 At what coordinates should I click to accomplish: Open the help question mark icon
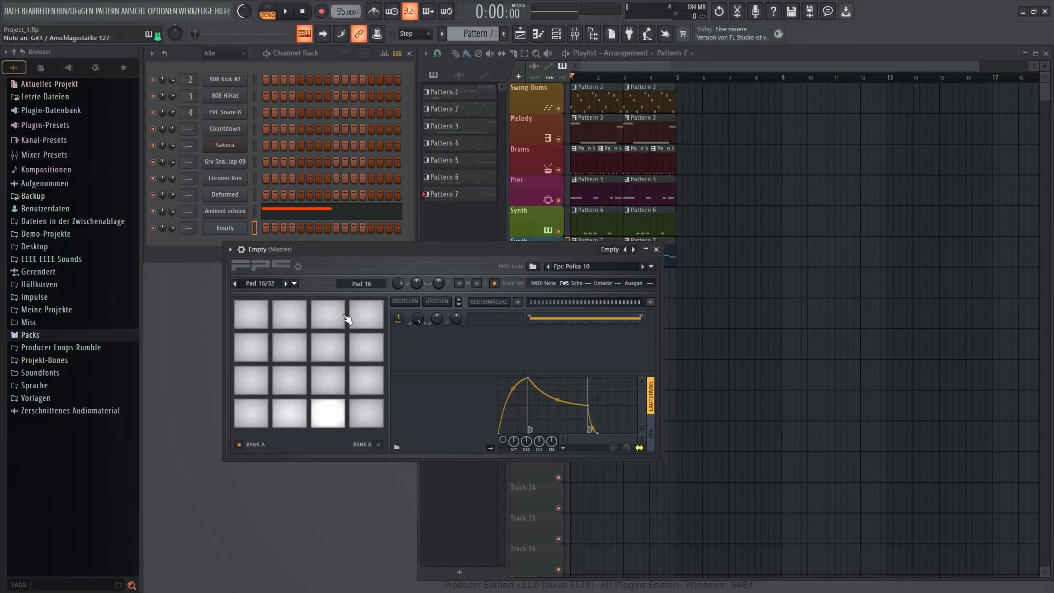coord(773,11)
